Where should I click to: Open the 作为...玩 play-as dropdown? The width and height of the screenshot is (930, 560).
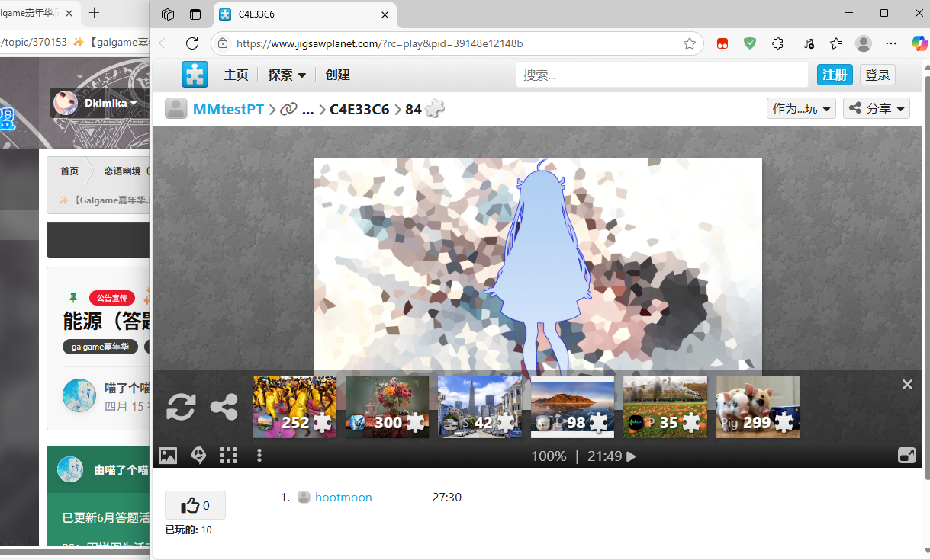(801, 108)
